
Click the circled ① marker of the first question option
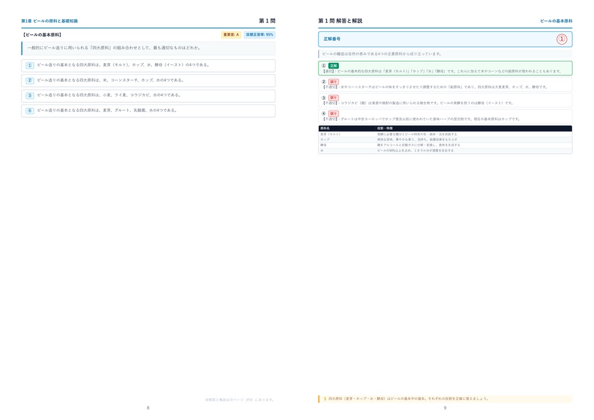coord(30,66)
